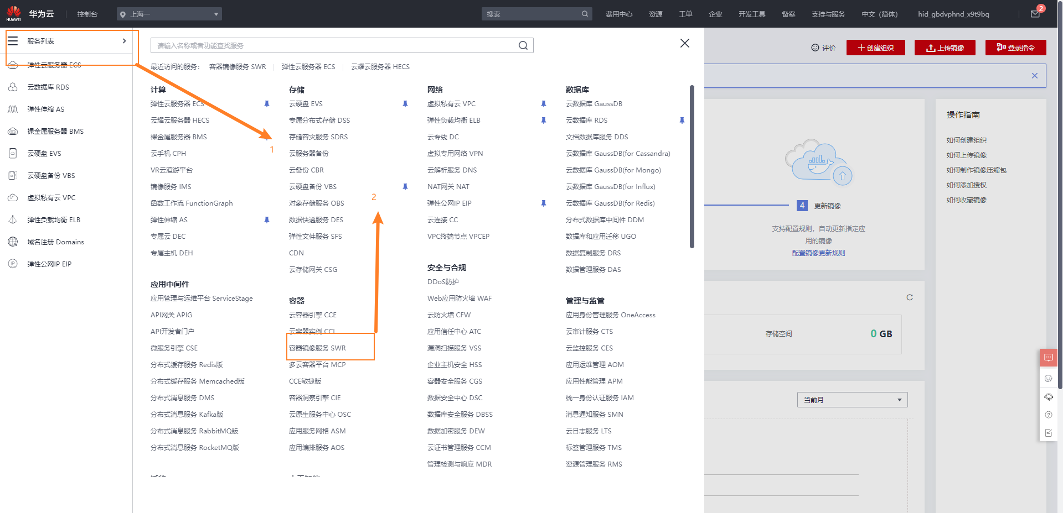Image resolution: width=1063 pixels, height=513 pixels.
Task: Open the 资源 menu
Action: tap(656, 14)
